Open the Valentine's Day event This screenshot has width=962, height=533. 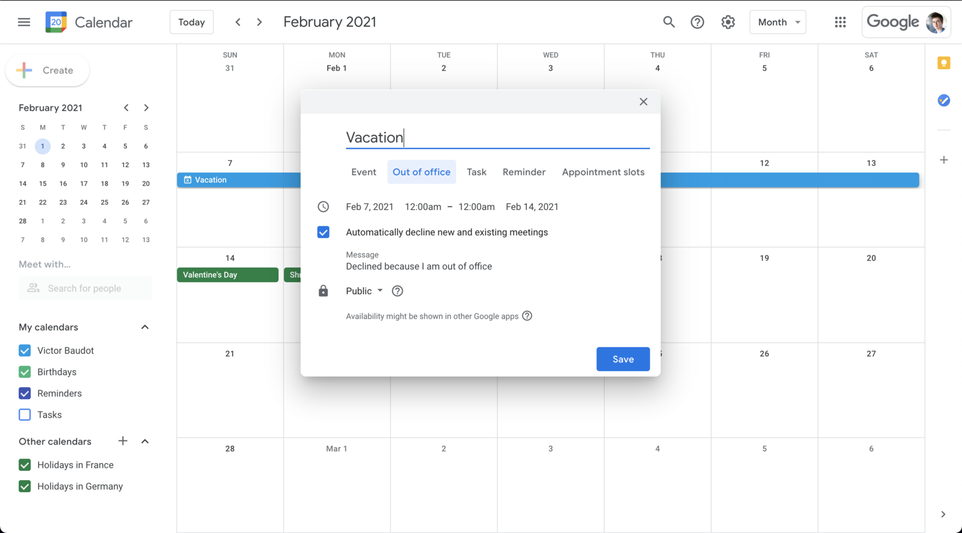(x=228, y=275)
